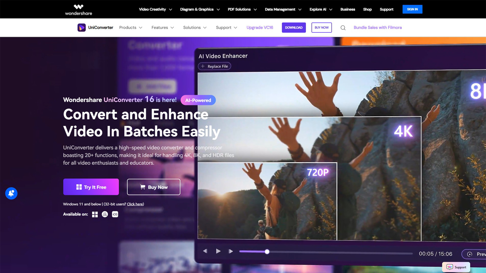
Task: Click the Preview button beside the timecode
Action: (474, 254)
